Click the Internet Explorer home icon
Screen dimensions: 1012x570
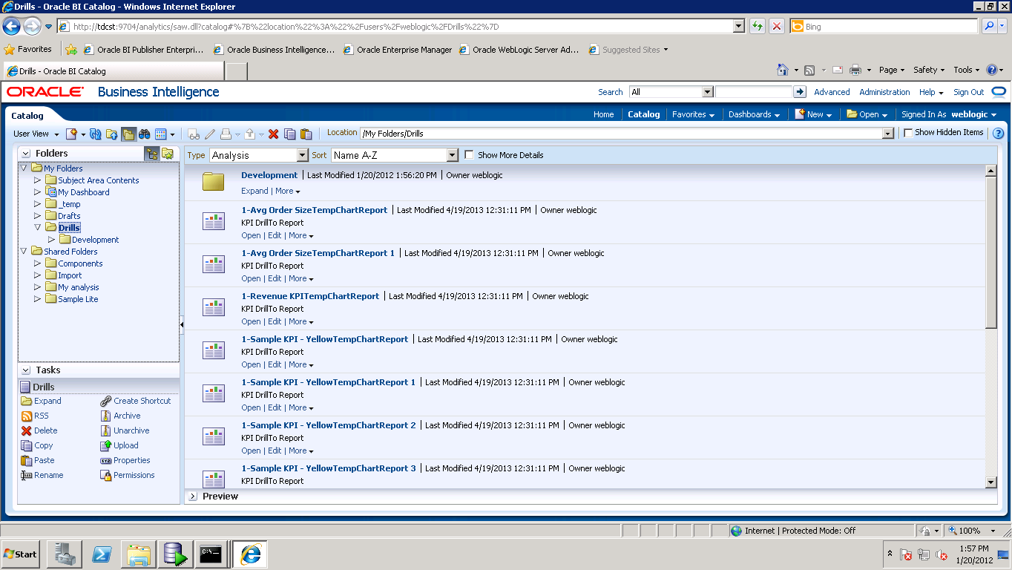(783, 70)
